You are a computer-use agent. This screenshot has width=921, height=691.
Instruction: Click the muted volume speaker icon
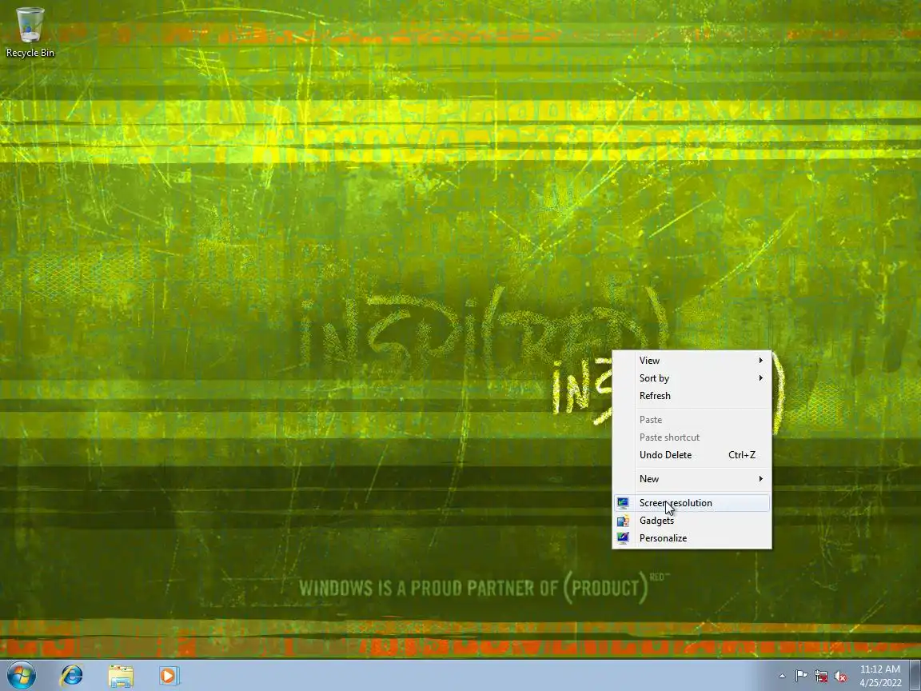coord(840,677)
